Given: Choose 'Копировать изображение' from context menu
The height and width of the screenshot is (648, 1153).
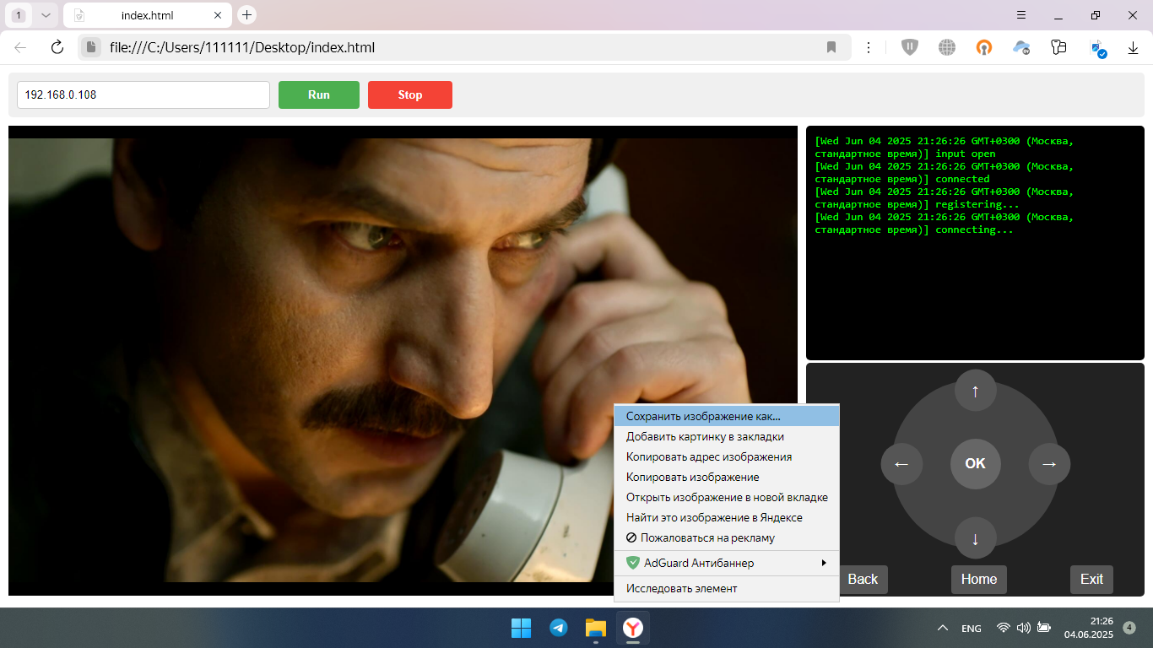Looking at the screenshot, I should click(692, 477).
